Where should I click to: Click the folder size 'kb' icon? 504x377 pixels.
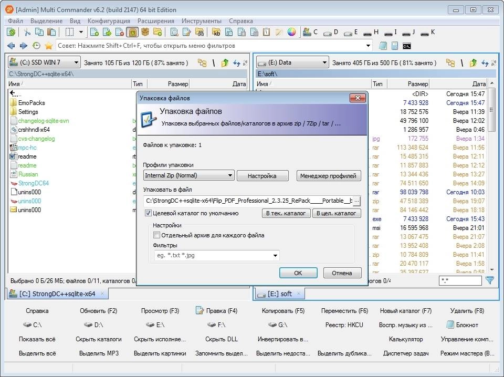[216, 32]
